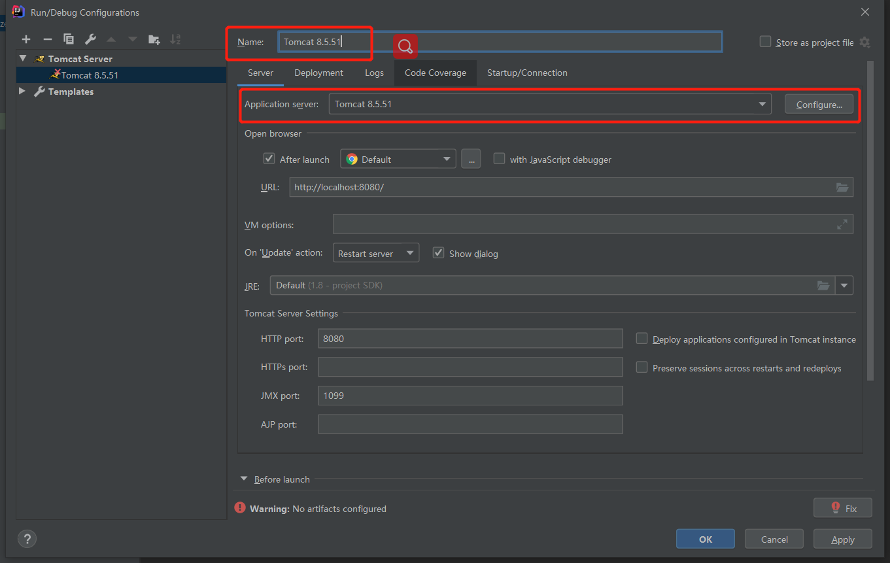
Task: Remove the selected configuration with minus icon
Action: click(x=47, y=39)
